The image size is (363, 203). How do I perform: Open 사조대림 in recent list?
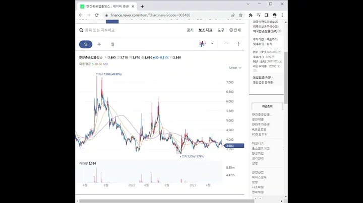pos(258,187)
